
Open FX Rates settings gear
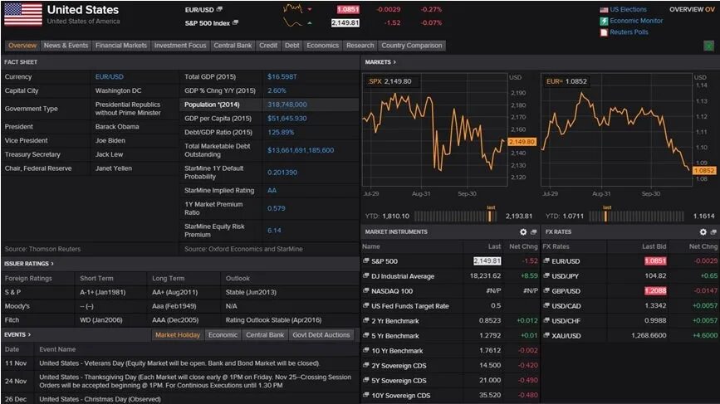(703, 232)
